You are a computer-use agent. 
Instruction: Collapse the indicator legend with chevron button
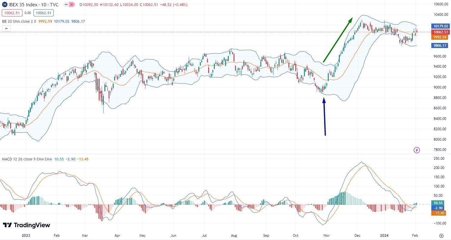coord(6,28)
